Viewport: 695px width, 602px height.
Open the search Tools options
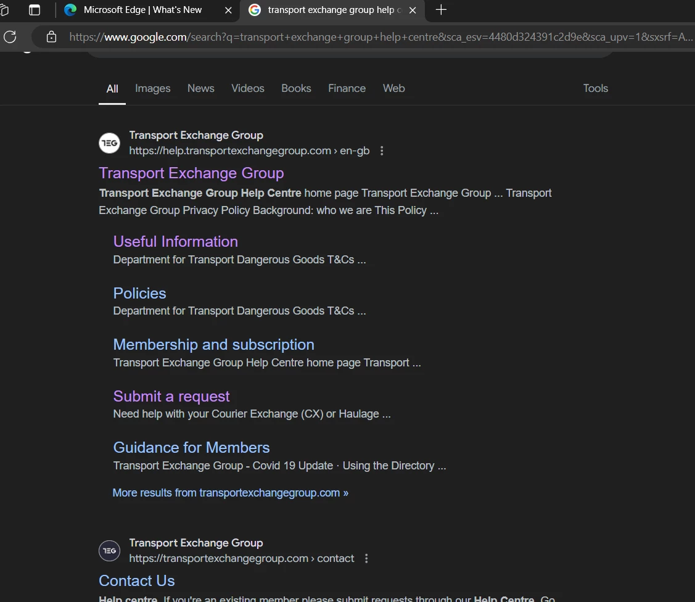coord(595,88)
